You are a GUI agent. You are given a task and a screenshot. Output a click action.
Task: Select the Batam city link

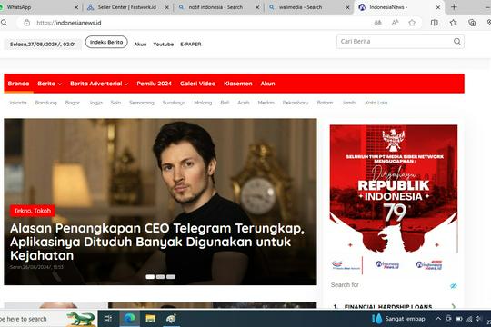coord(325,103)
